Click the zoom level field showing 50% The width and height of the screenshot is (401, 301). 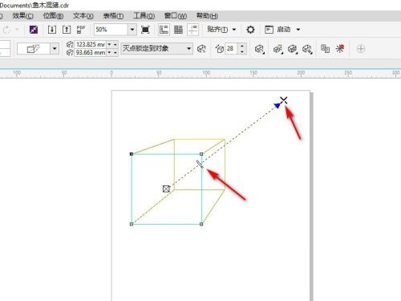click(x=111, y=30)
